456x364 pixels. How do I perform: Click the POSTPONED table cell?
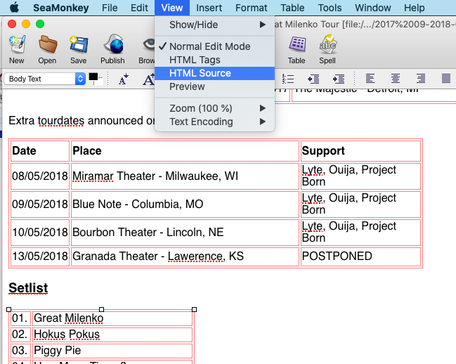360,256
